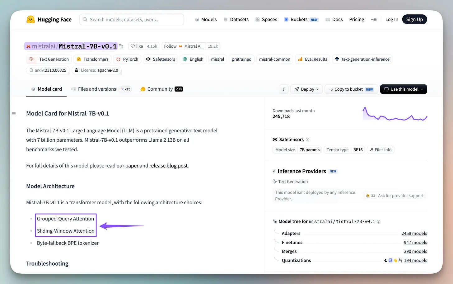
Task: Ask for provider support
Action: (x=395, y=196)
